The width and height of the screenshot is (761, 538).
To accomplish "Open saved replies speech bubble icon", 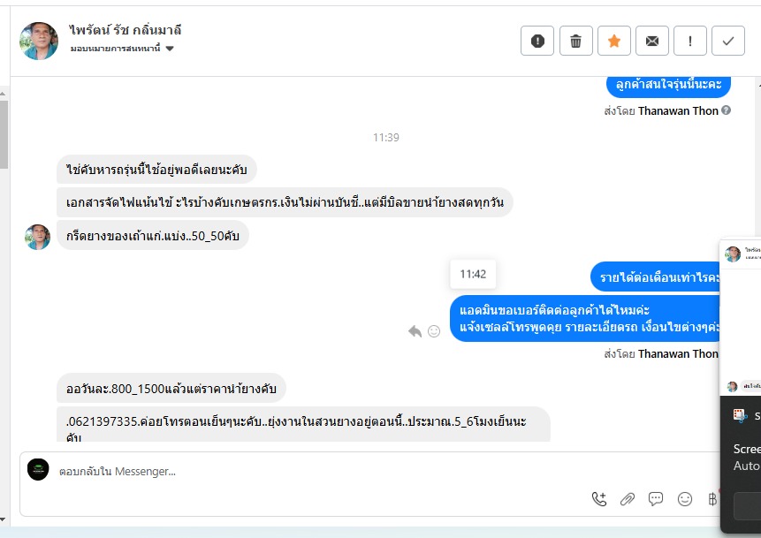I will [656, 499].
